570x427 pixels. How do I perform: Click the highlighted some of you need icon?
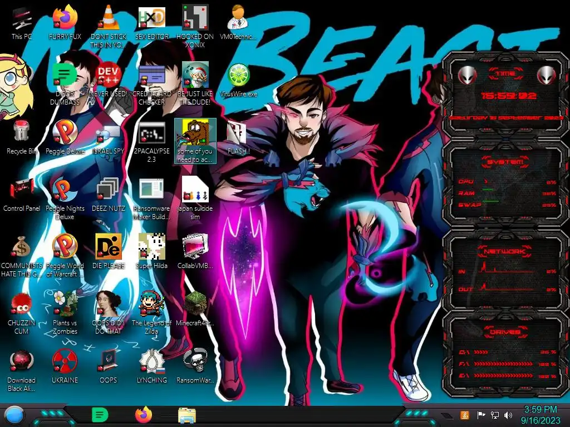[195, 141]
